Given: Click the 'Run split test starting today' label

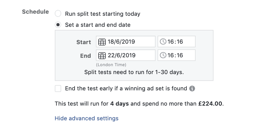Looking at the screenshot, I should (x=103, y=14).
